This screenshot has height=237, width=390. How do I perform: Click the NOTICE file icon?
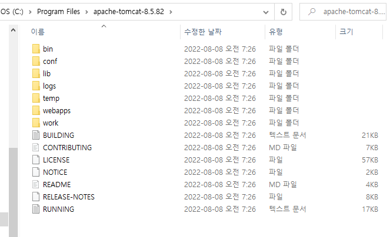36,172
